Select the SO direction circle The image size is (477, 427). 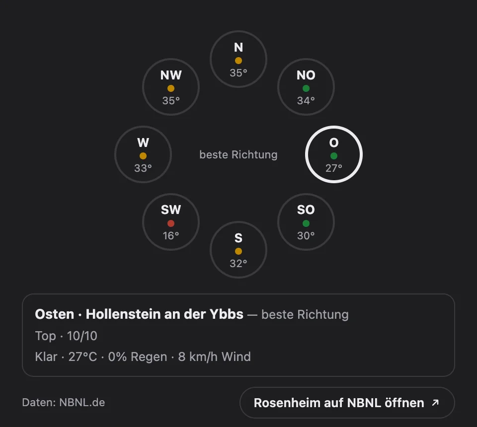[306, 222]
